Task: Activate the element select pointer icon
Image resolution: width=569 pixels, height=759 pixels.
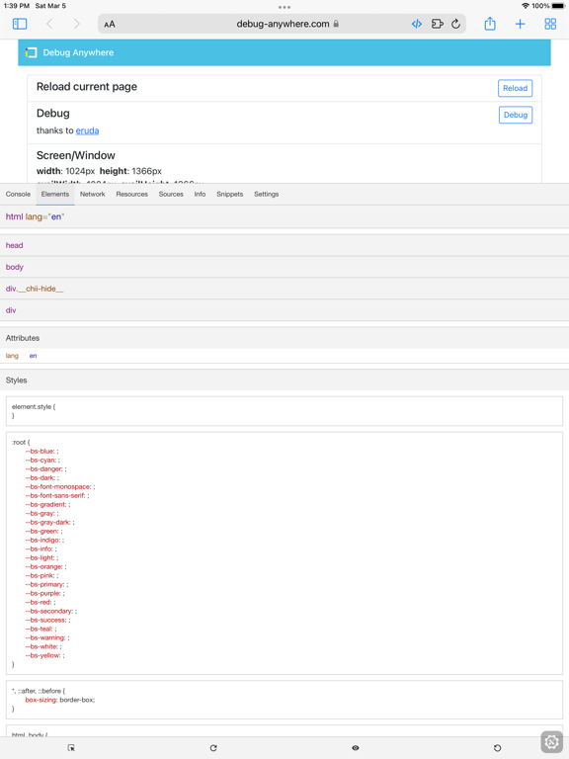Action: [71, 748]
